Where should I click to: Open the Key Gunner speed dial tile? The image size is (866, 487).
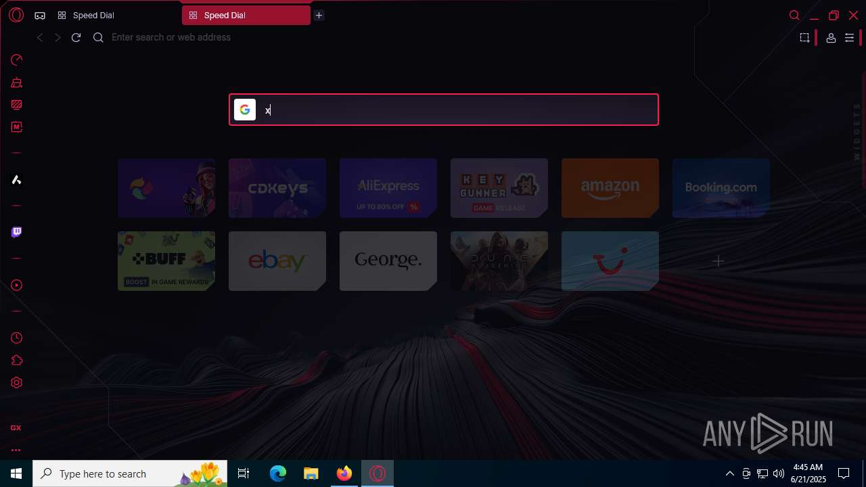tap(499, 188)
